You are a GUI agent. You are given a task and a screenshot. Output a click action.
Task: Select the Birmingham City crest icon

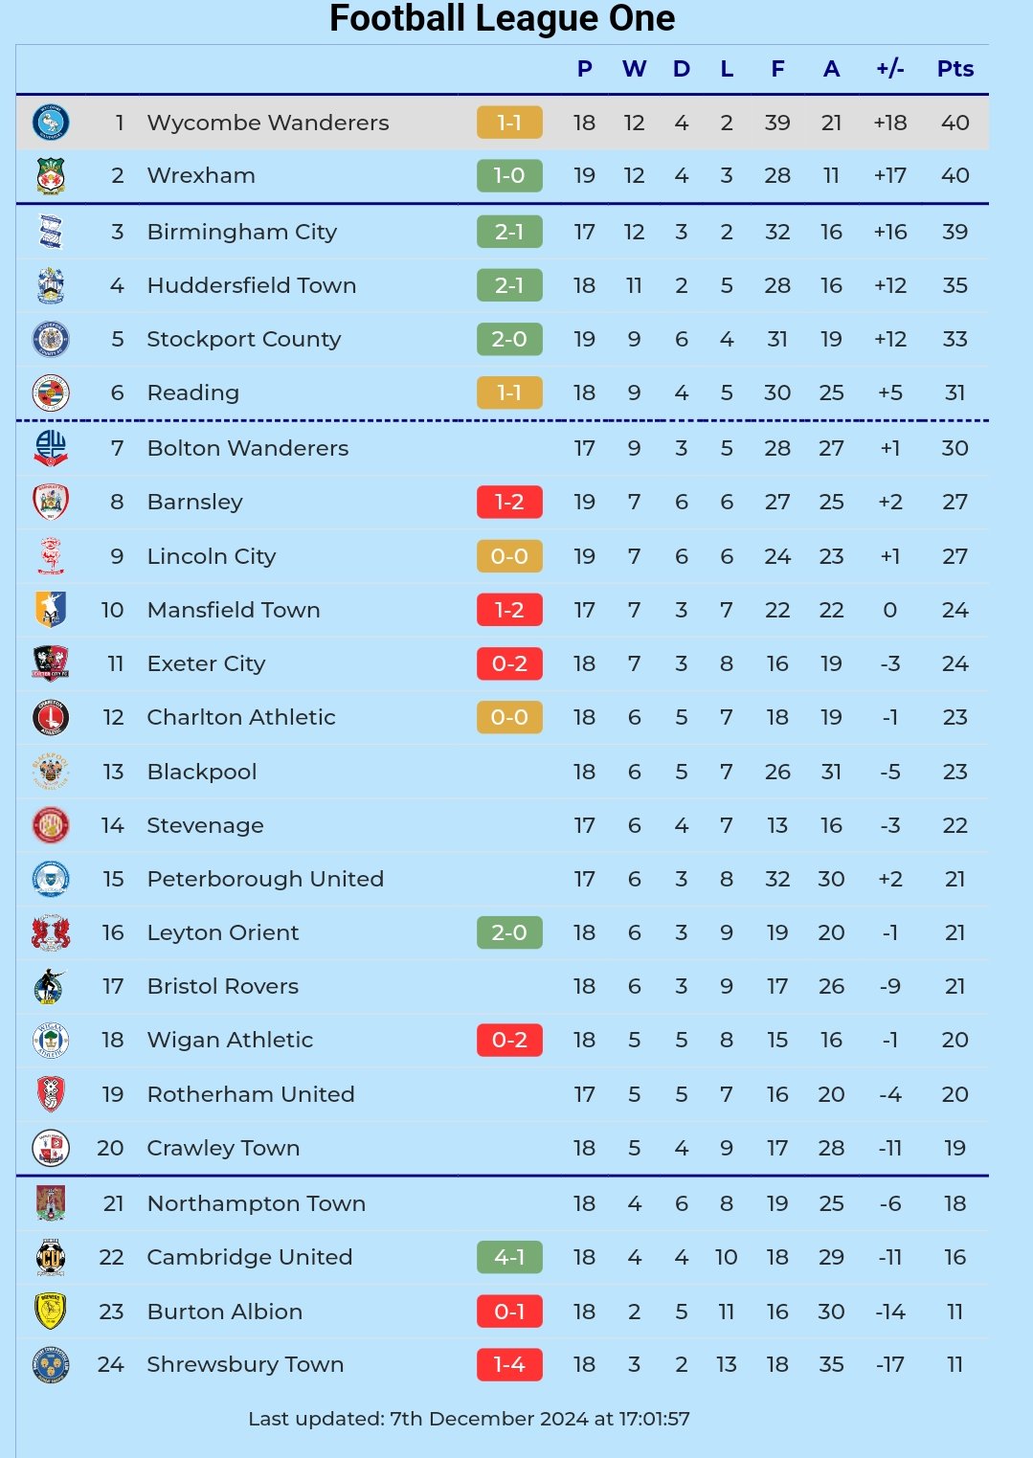pos(51,232)
